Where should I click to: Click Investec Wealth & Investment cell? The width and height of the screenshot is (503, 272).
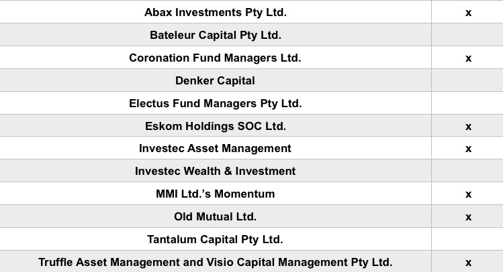pos(215,171)
